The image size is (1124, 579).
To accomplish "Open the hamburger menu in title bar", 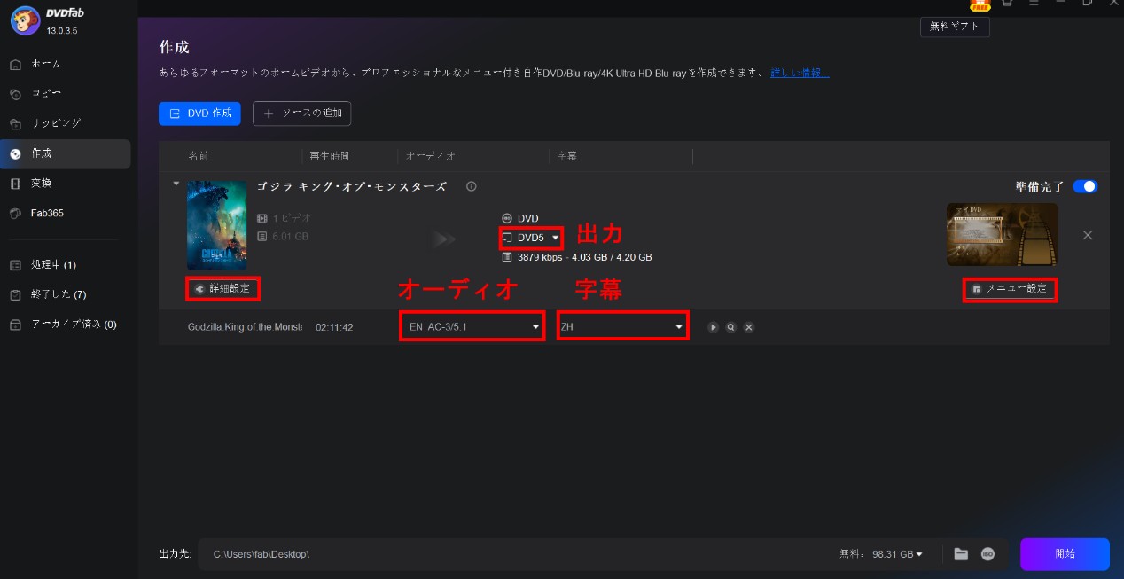I will [x=1034, y=3].
